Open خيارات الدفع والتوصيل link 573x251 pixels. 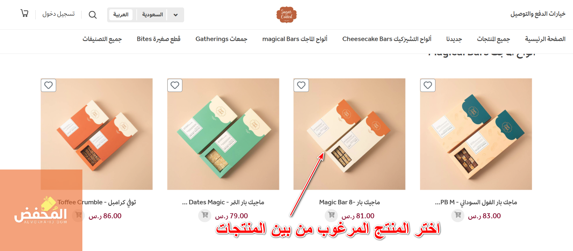pyautogui.click(x=538, y=14)
